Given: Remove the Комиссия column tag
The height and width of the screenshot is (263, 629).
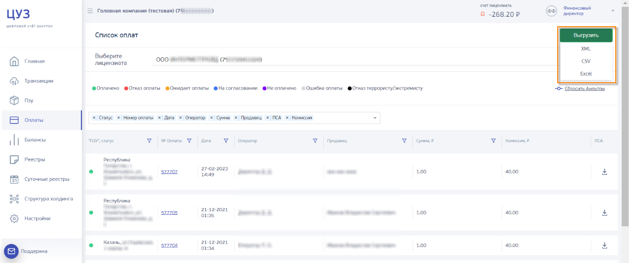Looking at the screenshot, I should pos(287,118).
